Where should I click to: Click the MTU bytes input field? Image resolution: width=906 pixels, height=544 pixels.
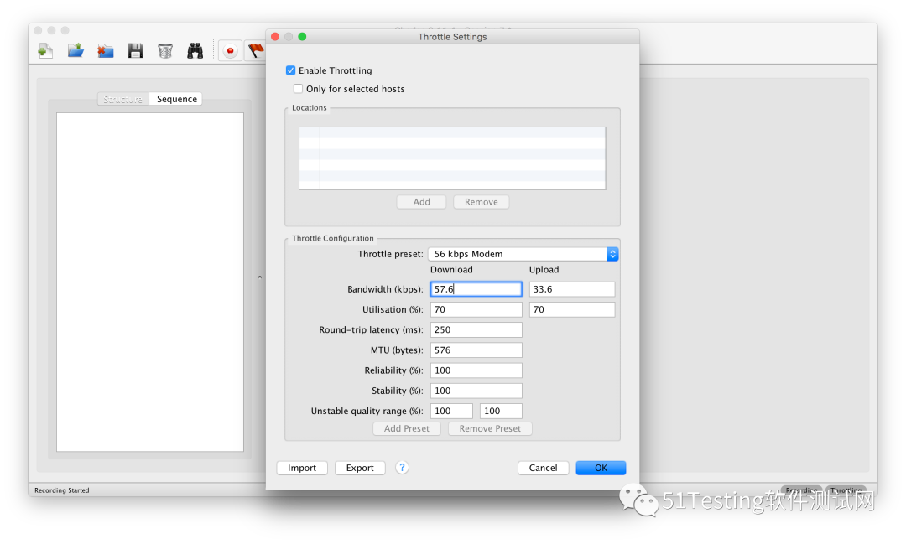[x=476, y=350]
